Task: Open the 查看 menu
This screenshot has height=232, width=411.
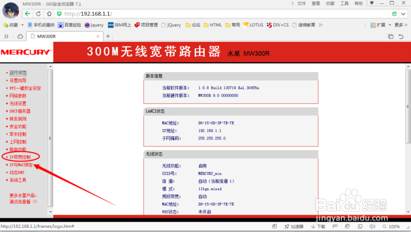Action: click(x=316, y=3)
